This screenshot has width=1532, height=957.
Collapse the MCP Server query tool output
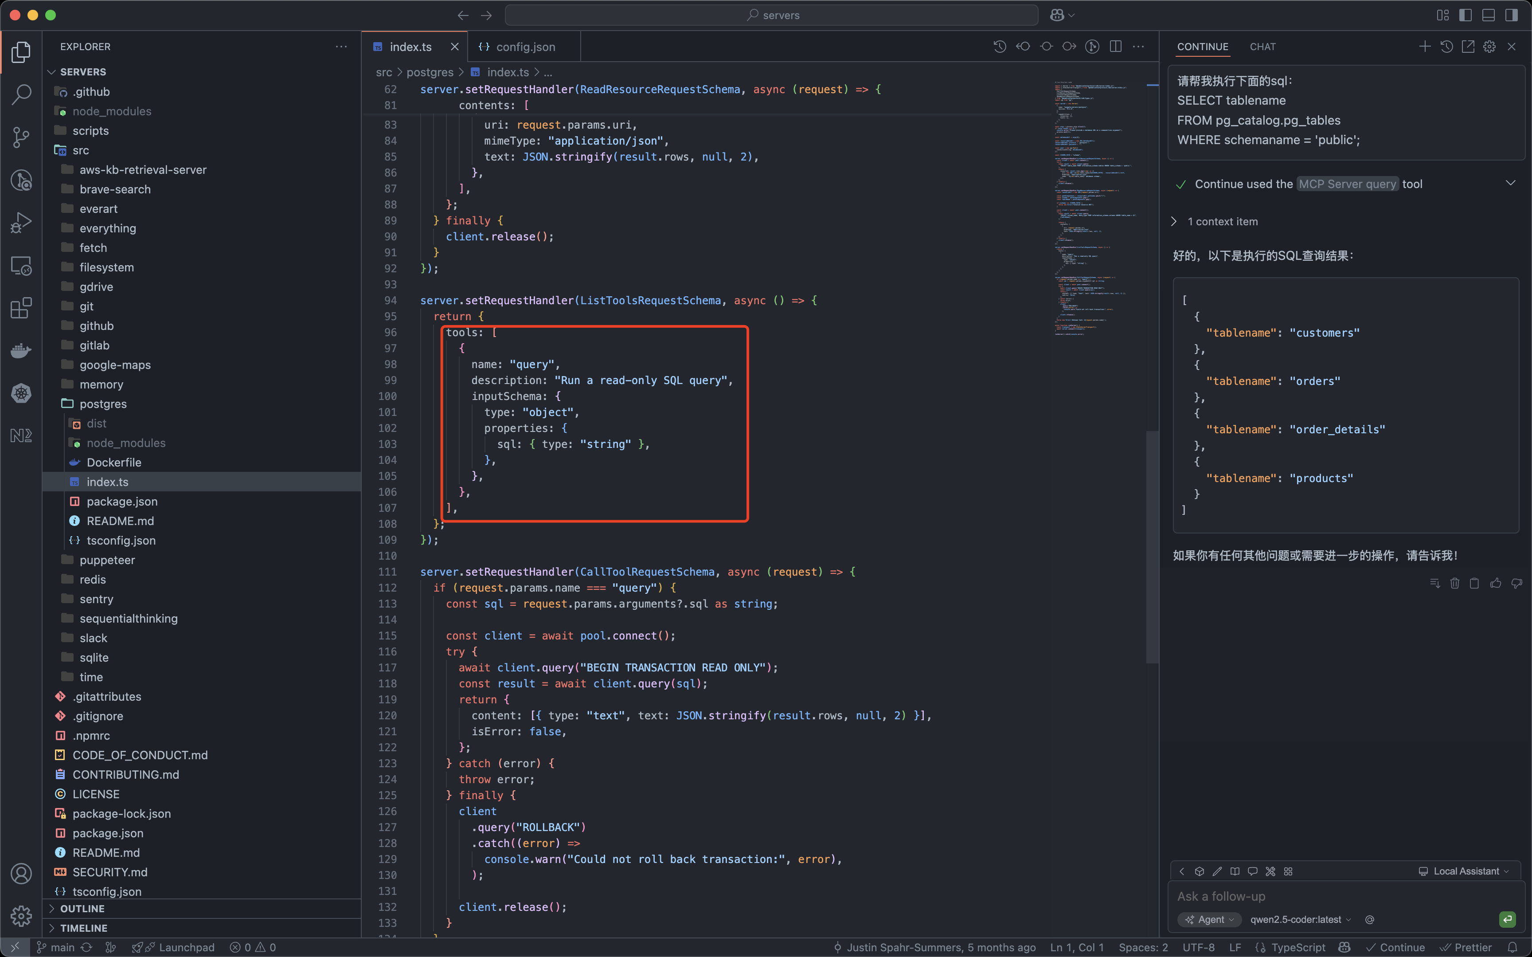click(x=1510, y=184)
